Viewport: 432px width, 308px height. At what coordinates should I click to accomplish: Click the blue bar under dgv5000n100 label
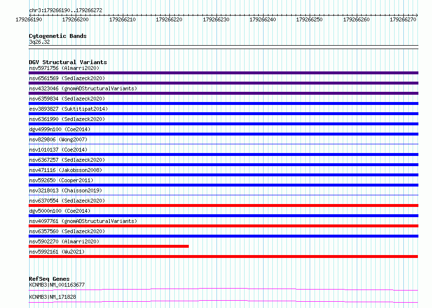(x=223, y=216)
